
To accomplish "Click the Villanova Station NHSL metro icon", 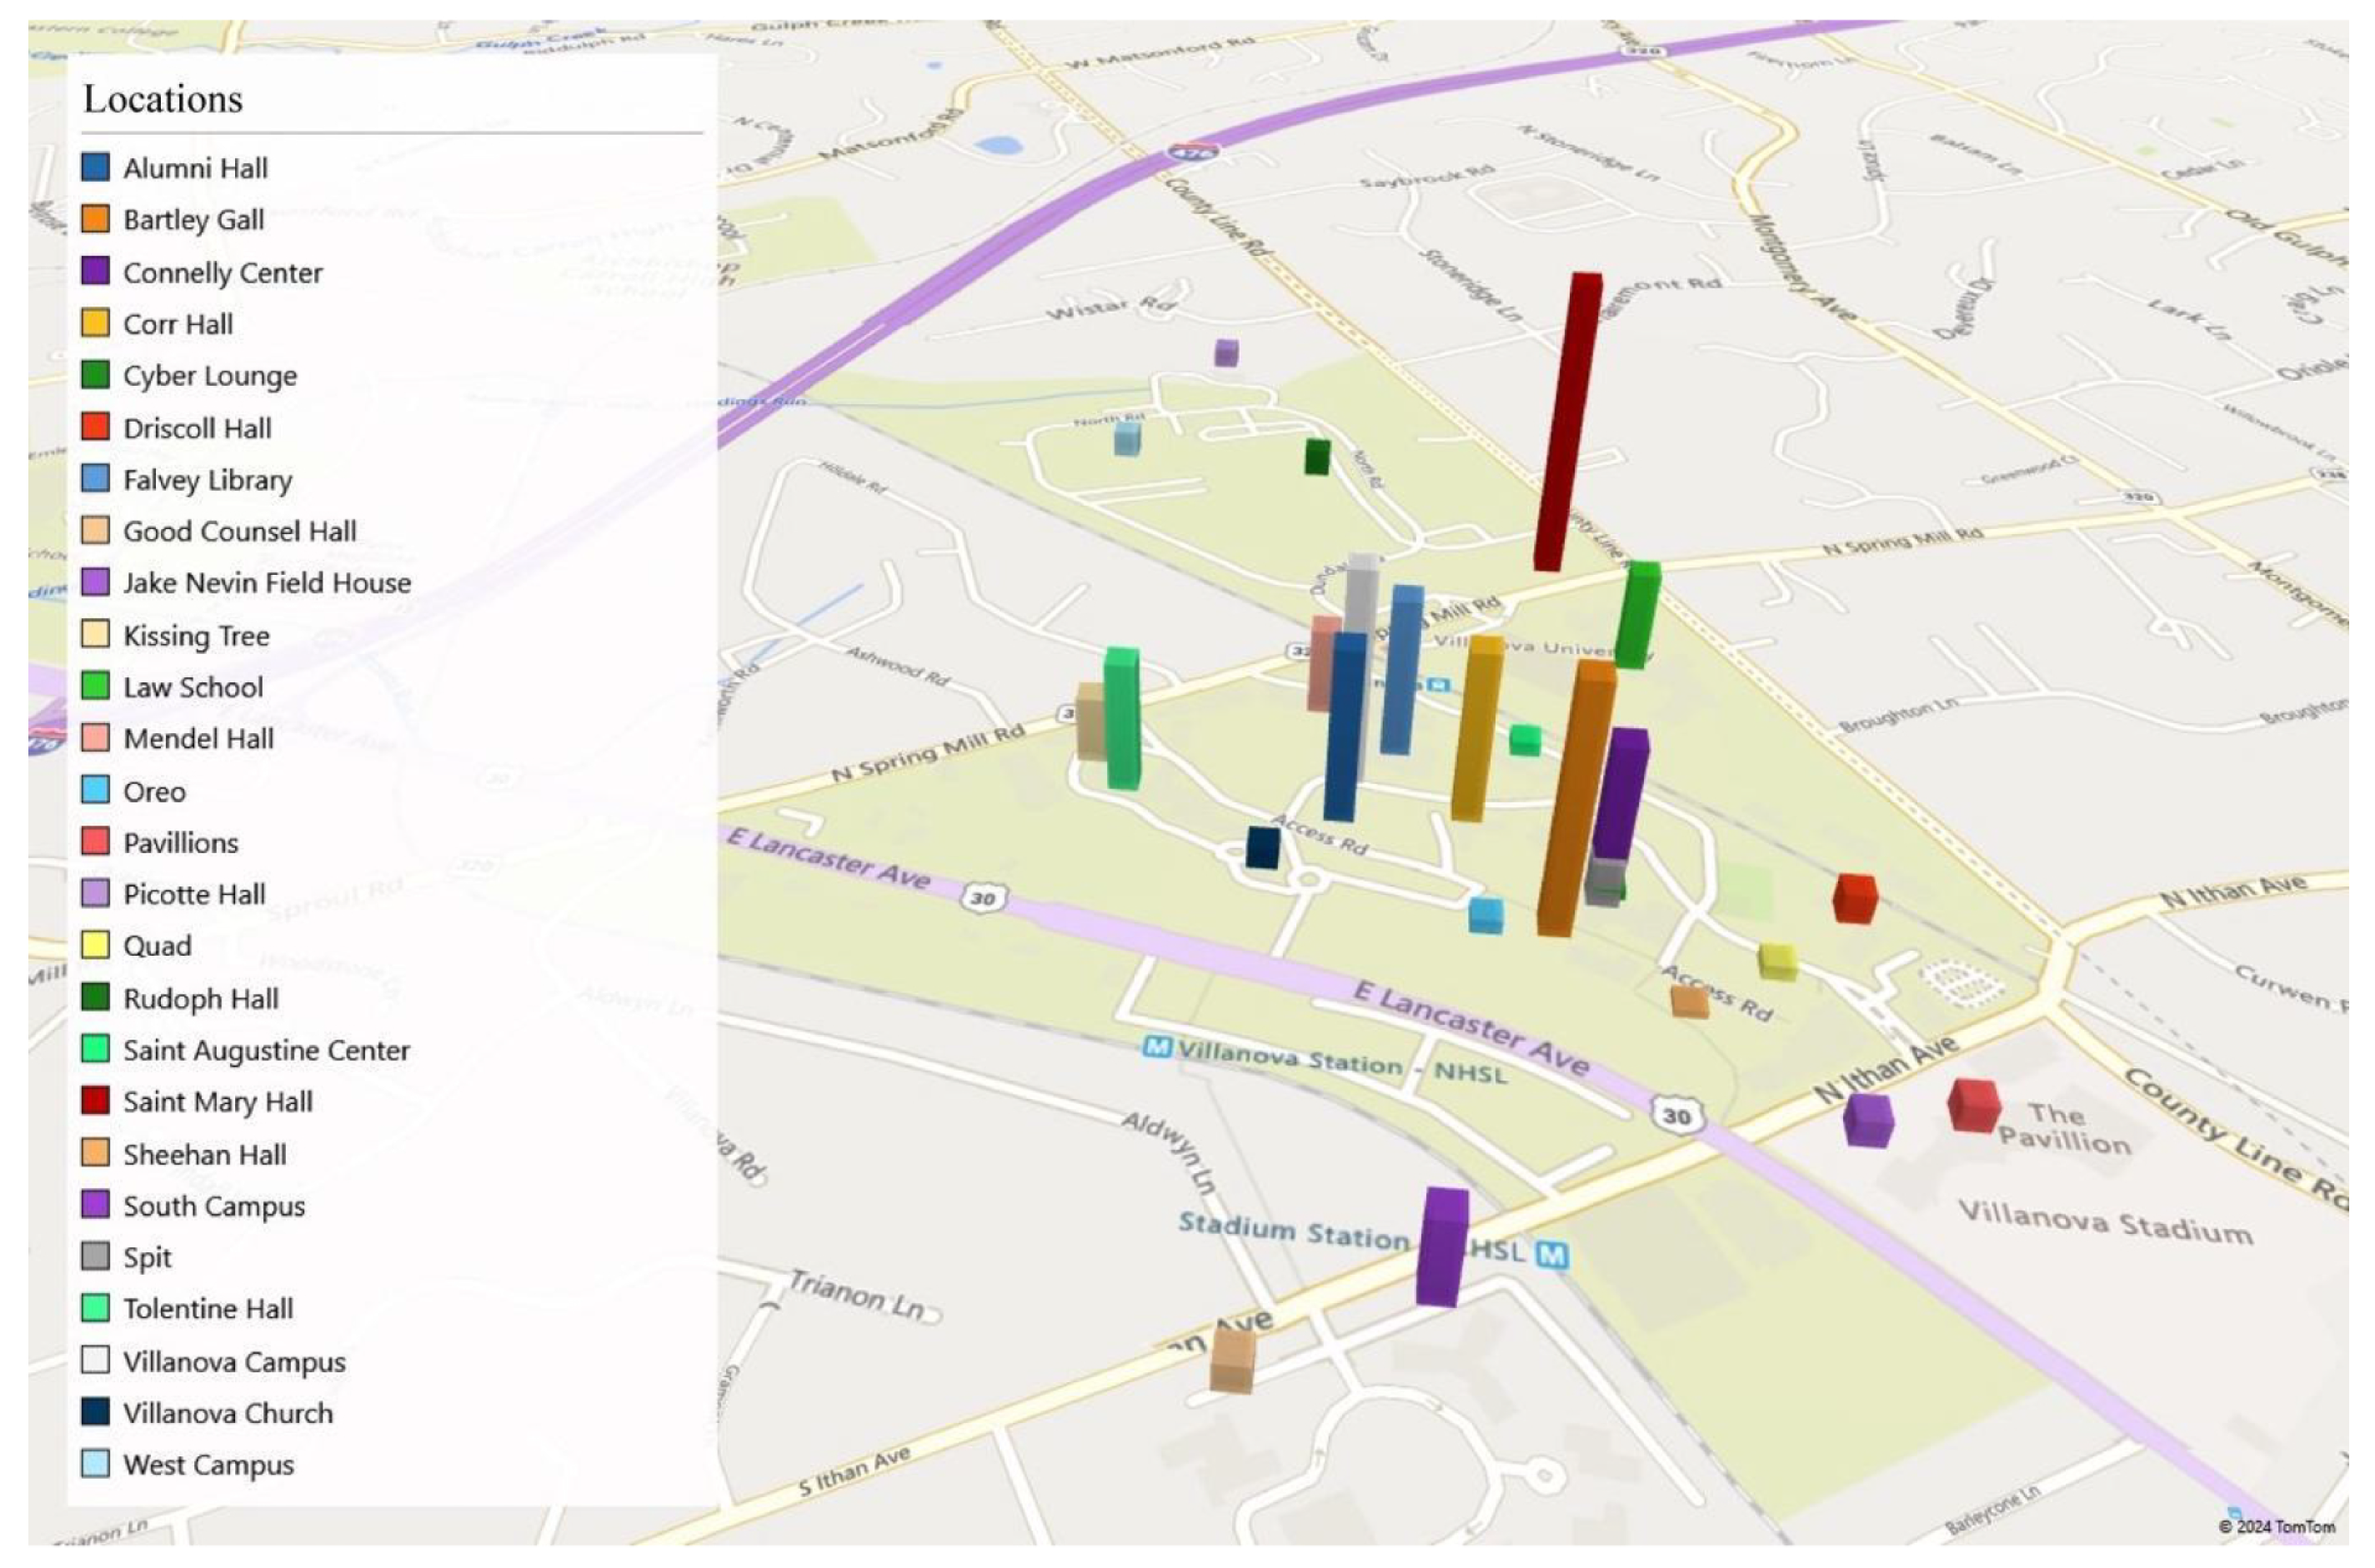I will coord(1156,1047).
